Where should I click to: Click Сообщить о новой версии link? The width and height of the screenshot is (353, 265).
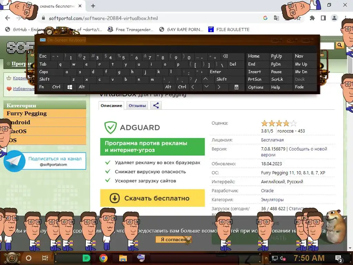(x=294, y=152)
